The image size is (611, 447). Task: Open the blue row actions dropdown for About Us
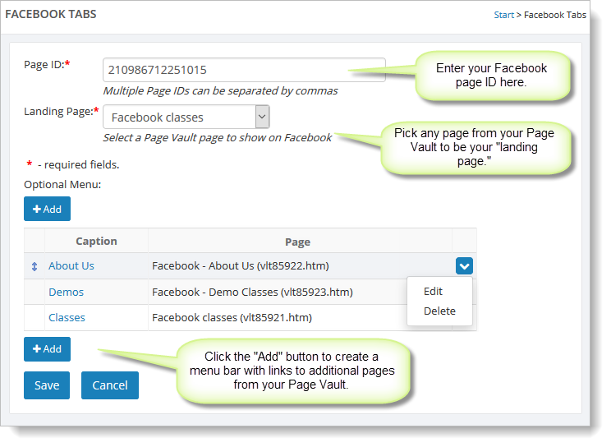pos(464,266)
